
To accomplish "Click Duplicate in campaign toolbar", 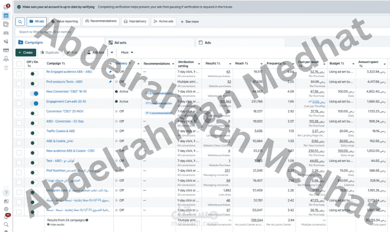I will coord(50,53).
